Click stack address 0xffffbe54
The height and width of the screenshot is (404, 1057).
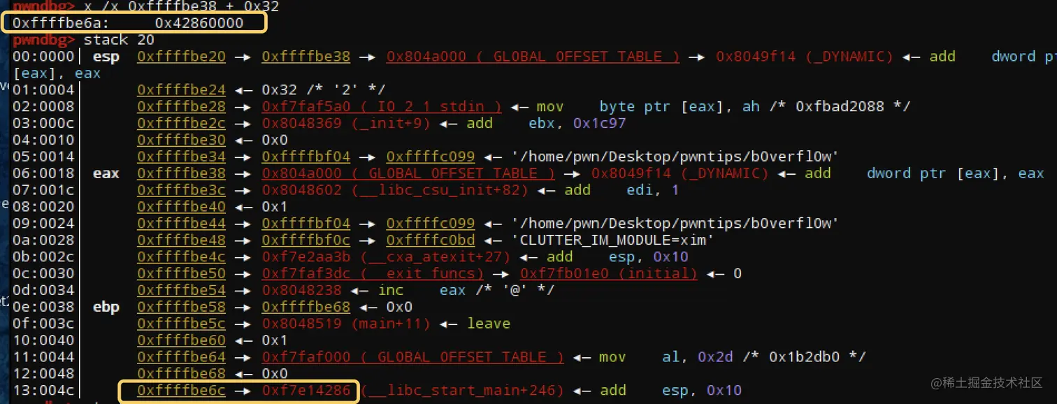coord(181,290)
